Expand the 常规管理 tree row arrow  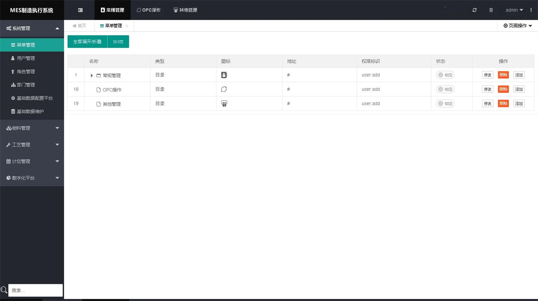click(x=92, y=75)
